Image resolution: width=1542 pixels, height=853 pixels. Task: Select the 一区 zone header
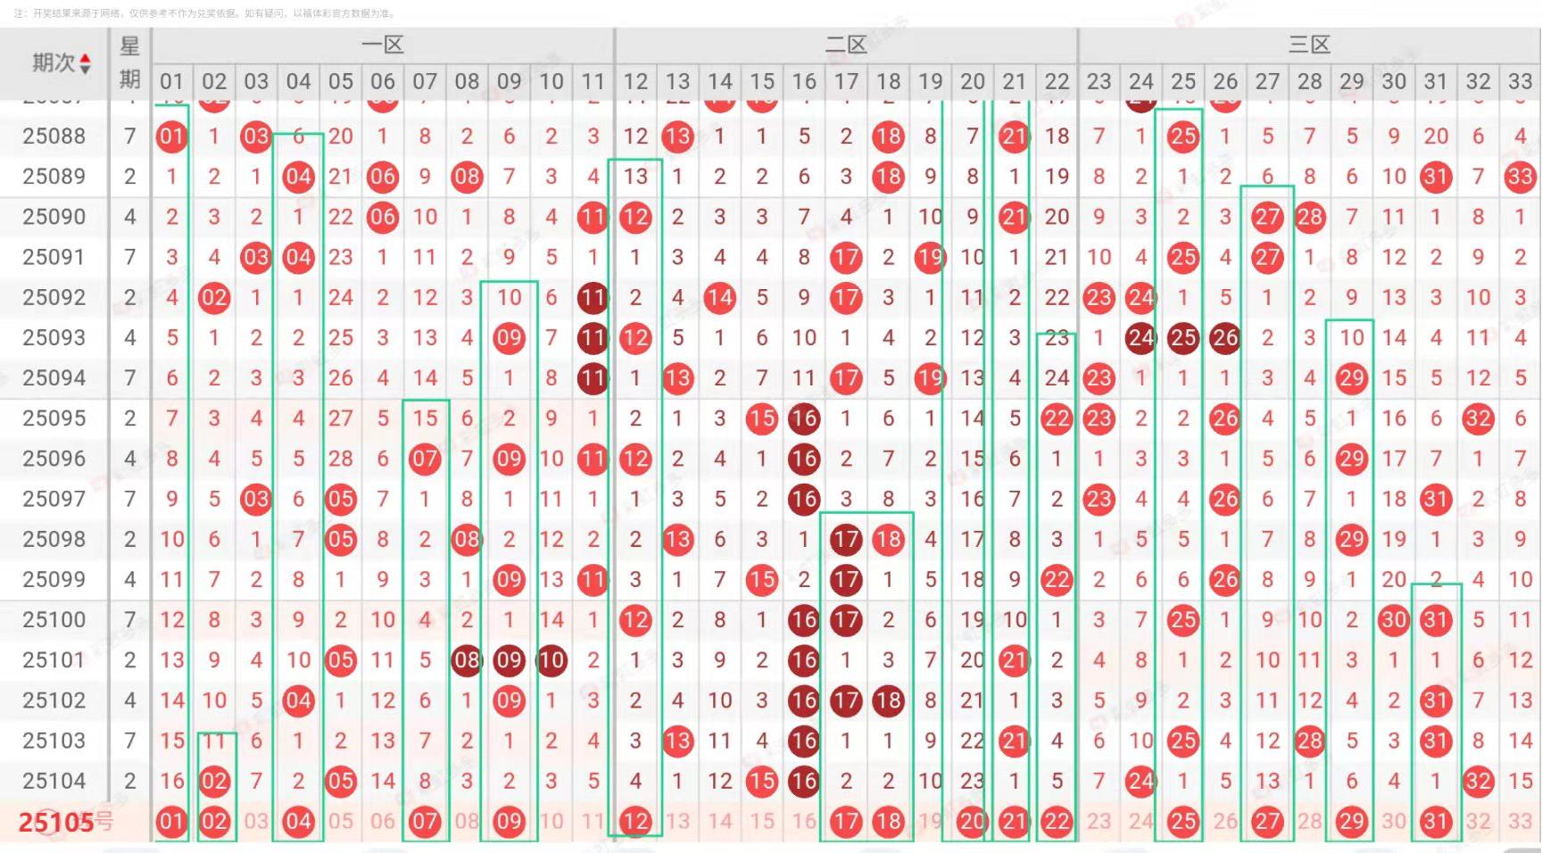coord(383,45)
